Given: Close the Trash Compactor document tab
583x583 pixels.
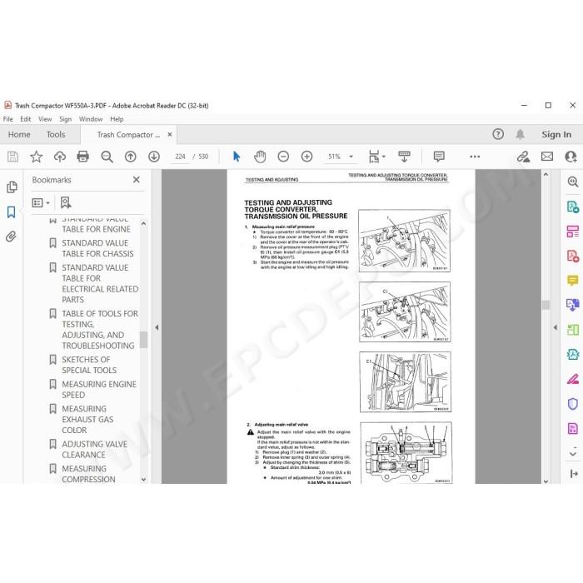Looking at the screenshot, I should (x=170, y=135).
